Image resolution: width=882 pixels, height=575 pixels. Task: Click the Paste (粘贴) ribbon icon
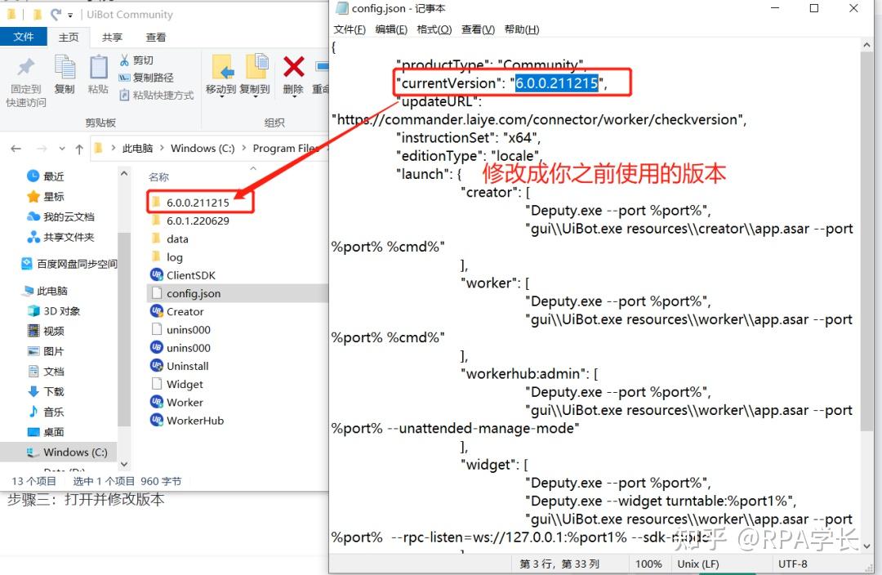99,68
